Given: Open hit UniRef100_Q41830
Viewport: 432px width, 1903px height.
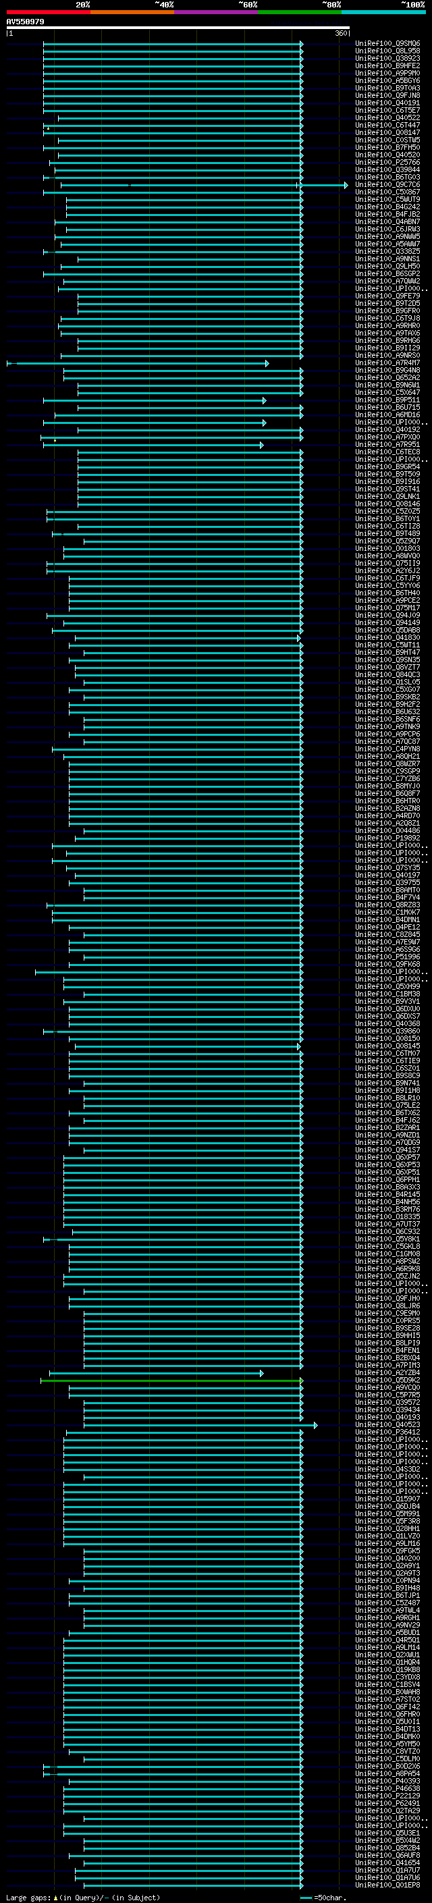Looking at the screenshot, I should (x=387, y=637).
